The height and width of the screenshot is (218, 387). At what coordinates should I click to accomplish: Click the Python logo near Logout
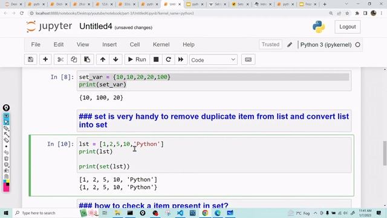coord(319,27)
